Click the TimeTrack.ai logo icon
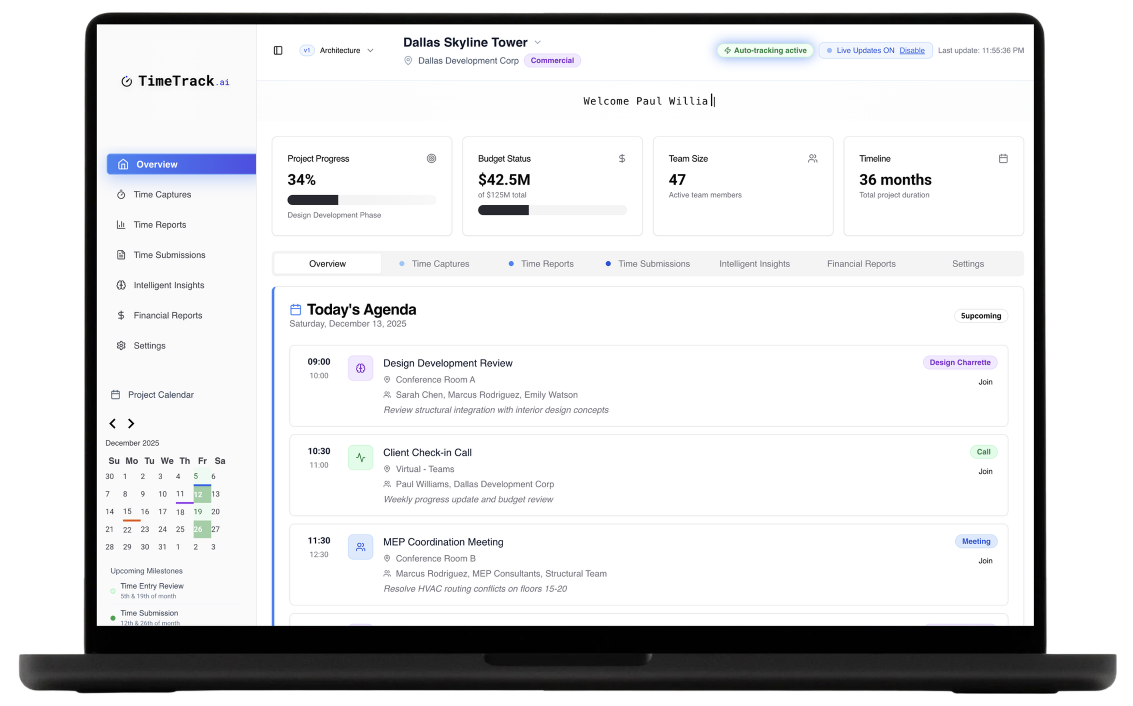This screenshot has height=706, width=1133. coord(126,81)
